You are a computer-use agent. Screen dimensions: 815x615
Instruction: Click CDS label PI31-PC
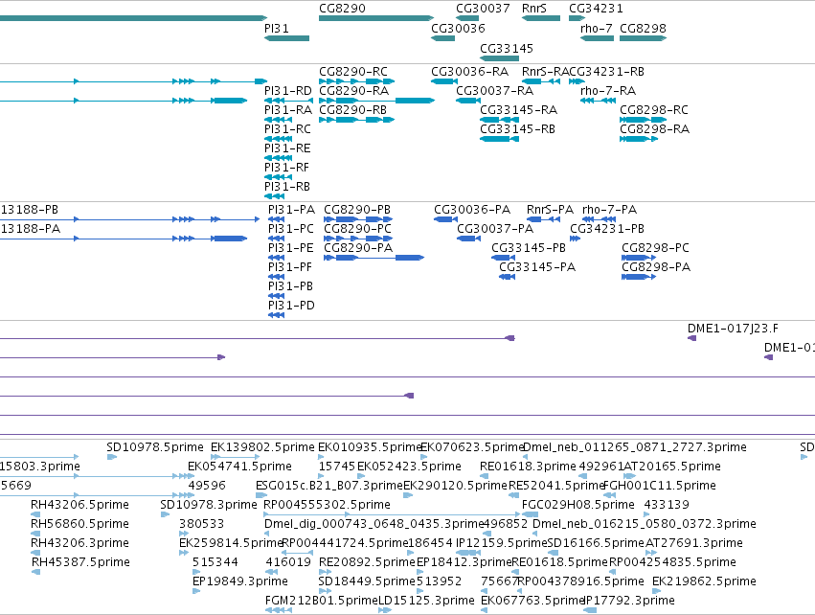tap(291, 229)
